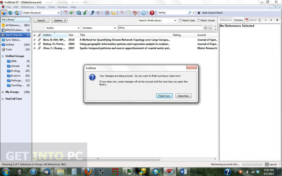The height and width of the screenshot is (176, 282).
Task: Click Copy to Local Library toolbar icon
Action: click(65, 13)
